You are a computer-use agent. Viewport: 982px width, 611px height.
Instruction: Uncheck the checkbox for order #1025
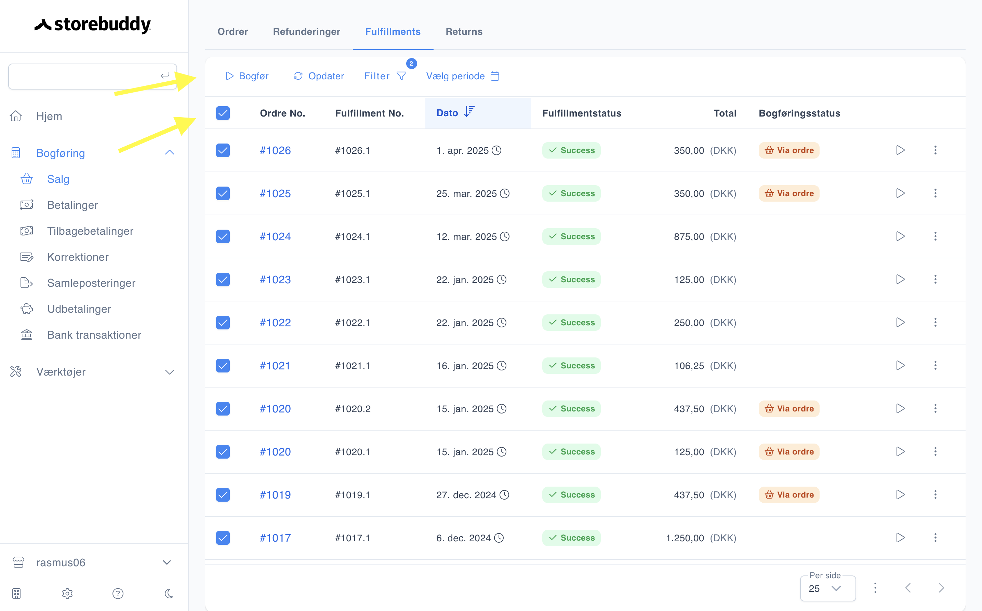[x=223, y=193]
